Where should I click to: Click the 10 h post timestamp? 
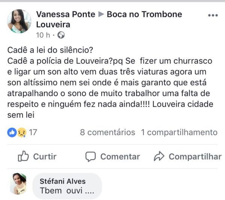tap(43, 35)
